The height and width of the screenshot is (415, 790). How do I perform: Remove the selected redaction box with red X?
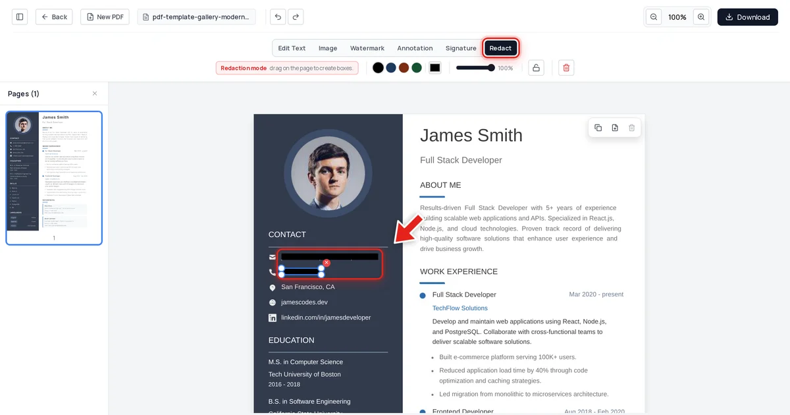point(327,263)
